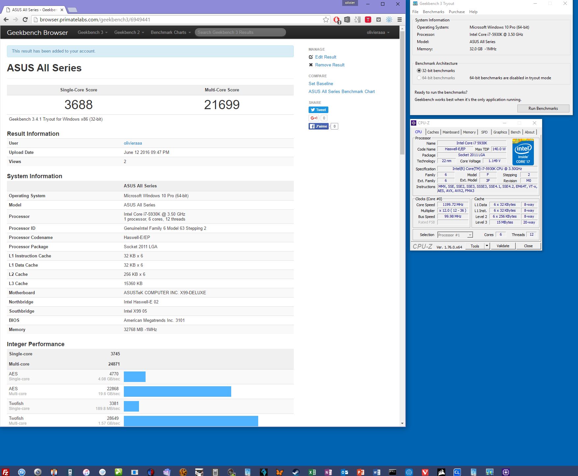Open the Purchase menu in Geekbench
This screenshot has height=476, width=578.
tap(457, 12)
